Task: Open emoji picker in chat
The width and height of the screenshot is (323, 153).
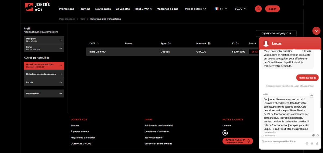Action: click(x=307, y=144)
